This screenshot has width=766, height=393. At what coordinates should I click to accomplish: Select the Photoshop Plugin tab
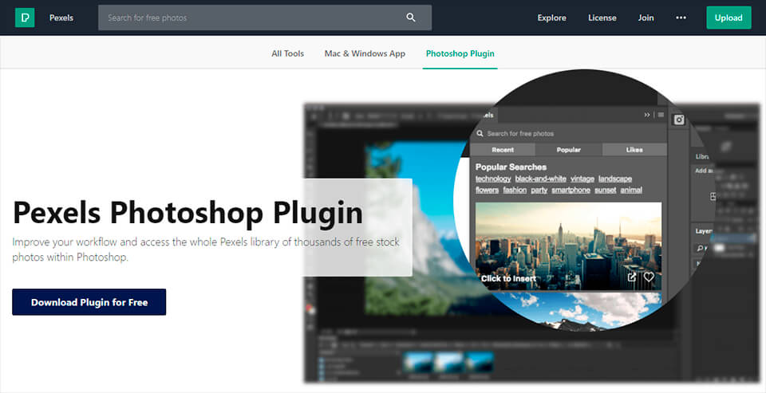pos(460,53)
